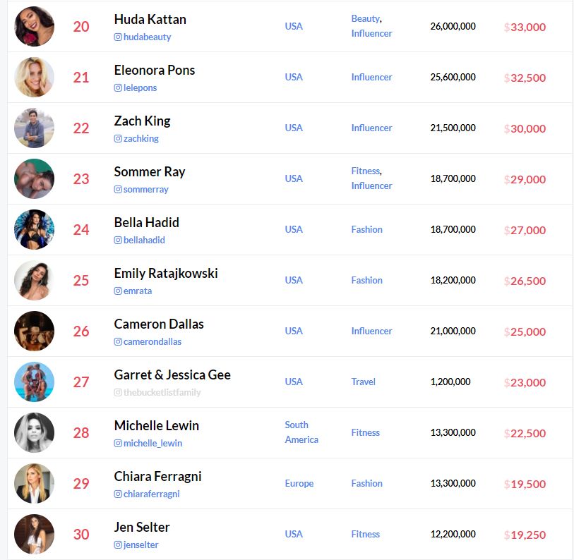Open Zach King's profile picture

(x=34, y=128)
